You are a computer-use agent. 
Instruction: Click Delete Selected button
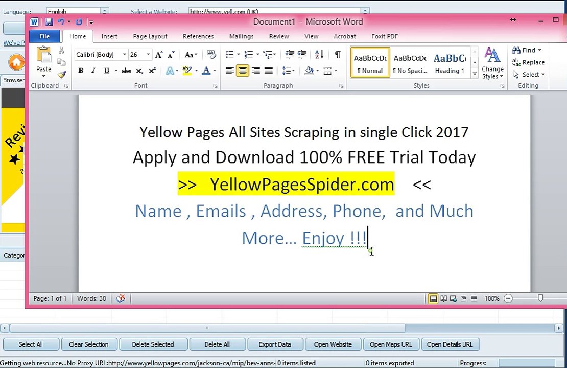(x=153, y=344)
